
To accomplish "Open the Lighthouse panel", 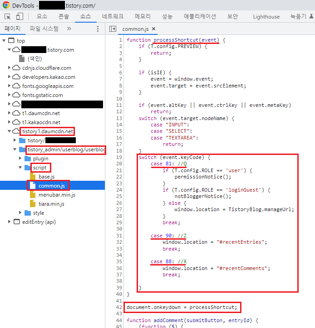I will (266, 17).
